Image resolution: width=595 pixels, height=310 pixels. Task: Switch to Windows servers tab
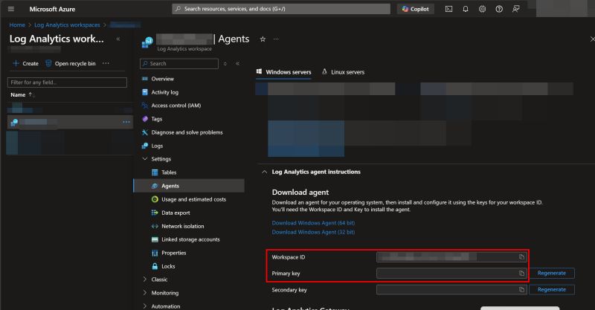tap(284, 71)
